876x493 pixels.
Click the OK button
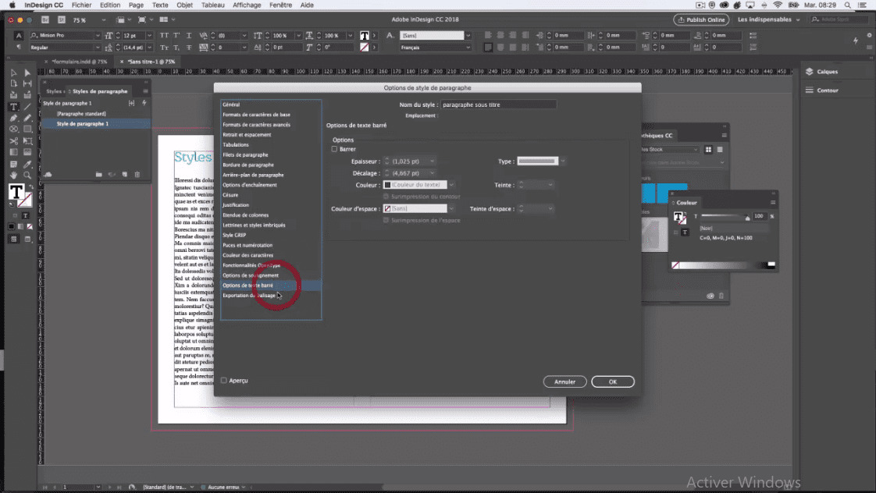(x=612, y=382)
